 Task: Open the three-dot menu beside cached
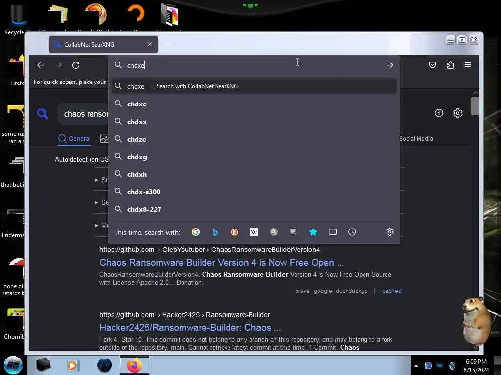pyautogui.click(x=375, y=291)
